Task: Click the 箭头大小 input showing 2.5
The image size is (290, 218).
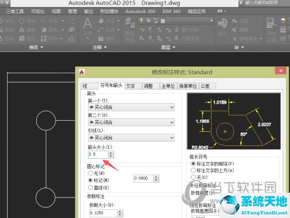Action: [x=98, y=154]
